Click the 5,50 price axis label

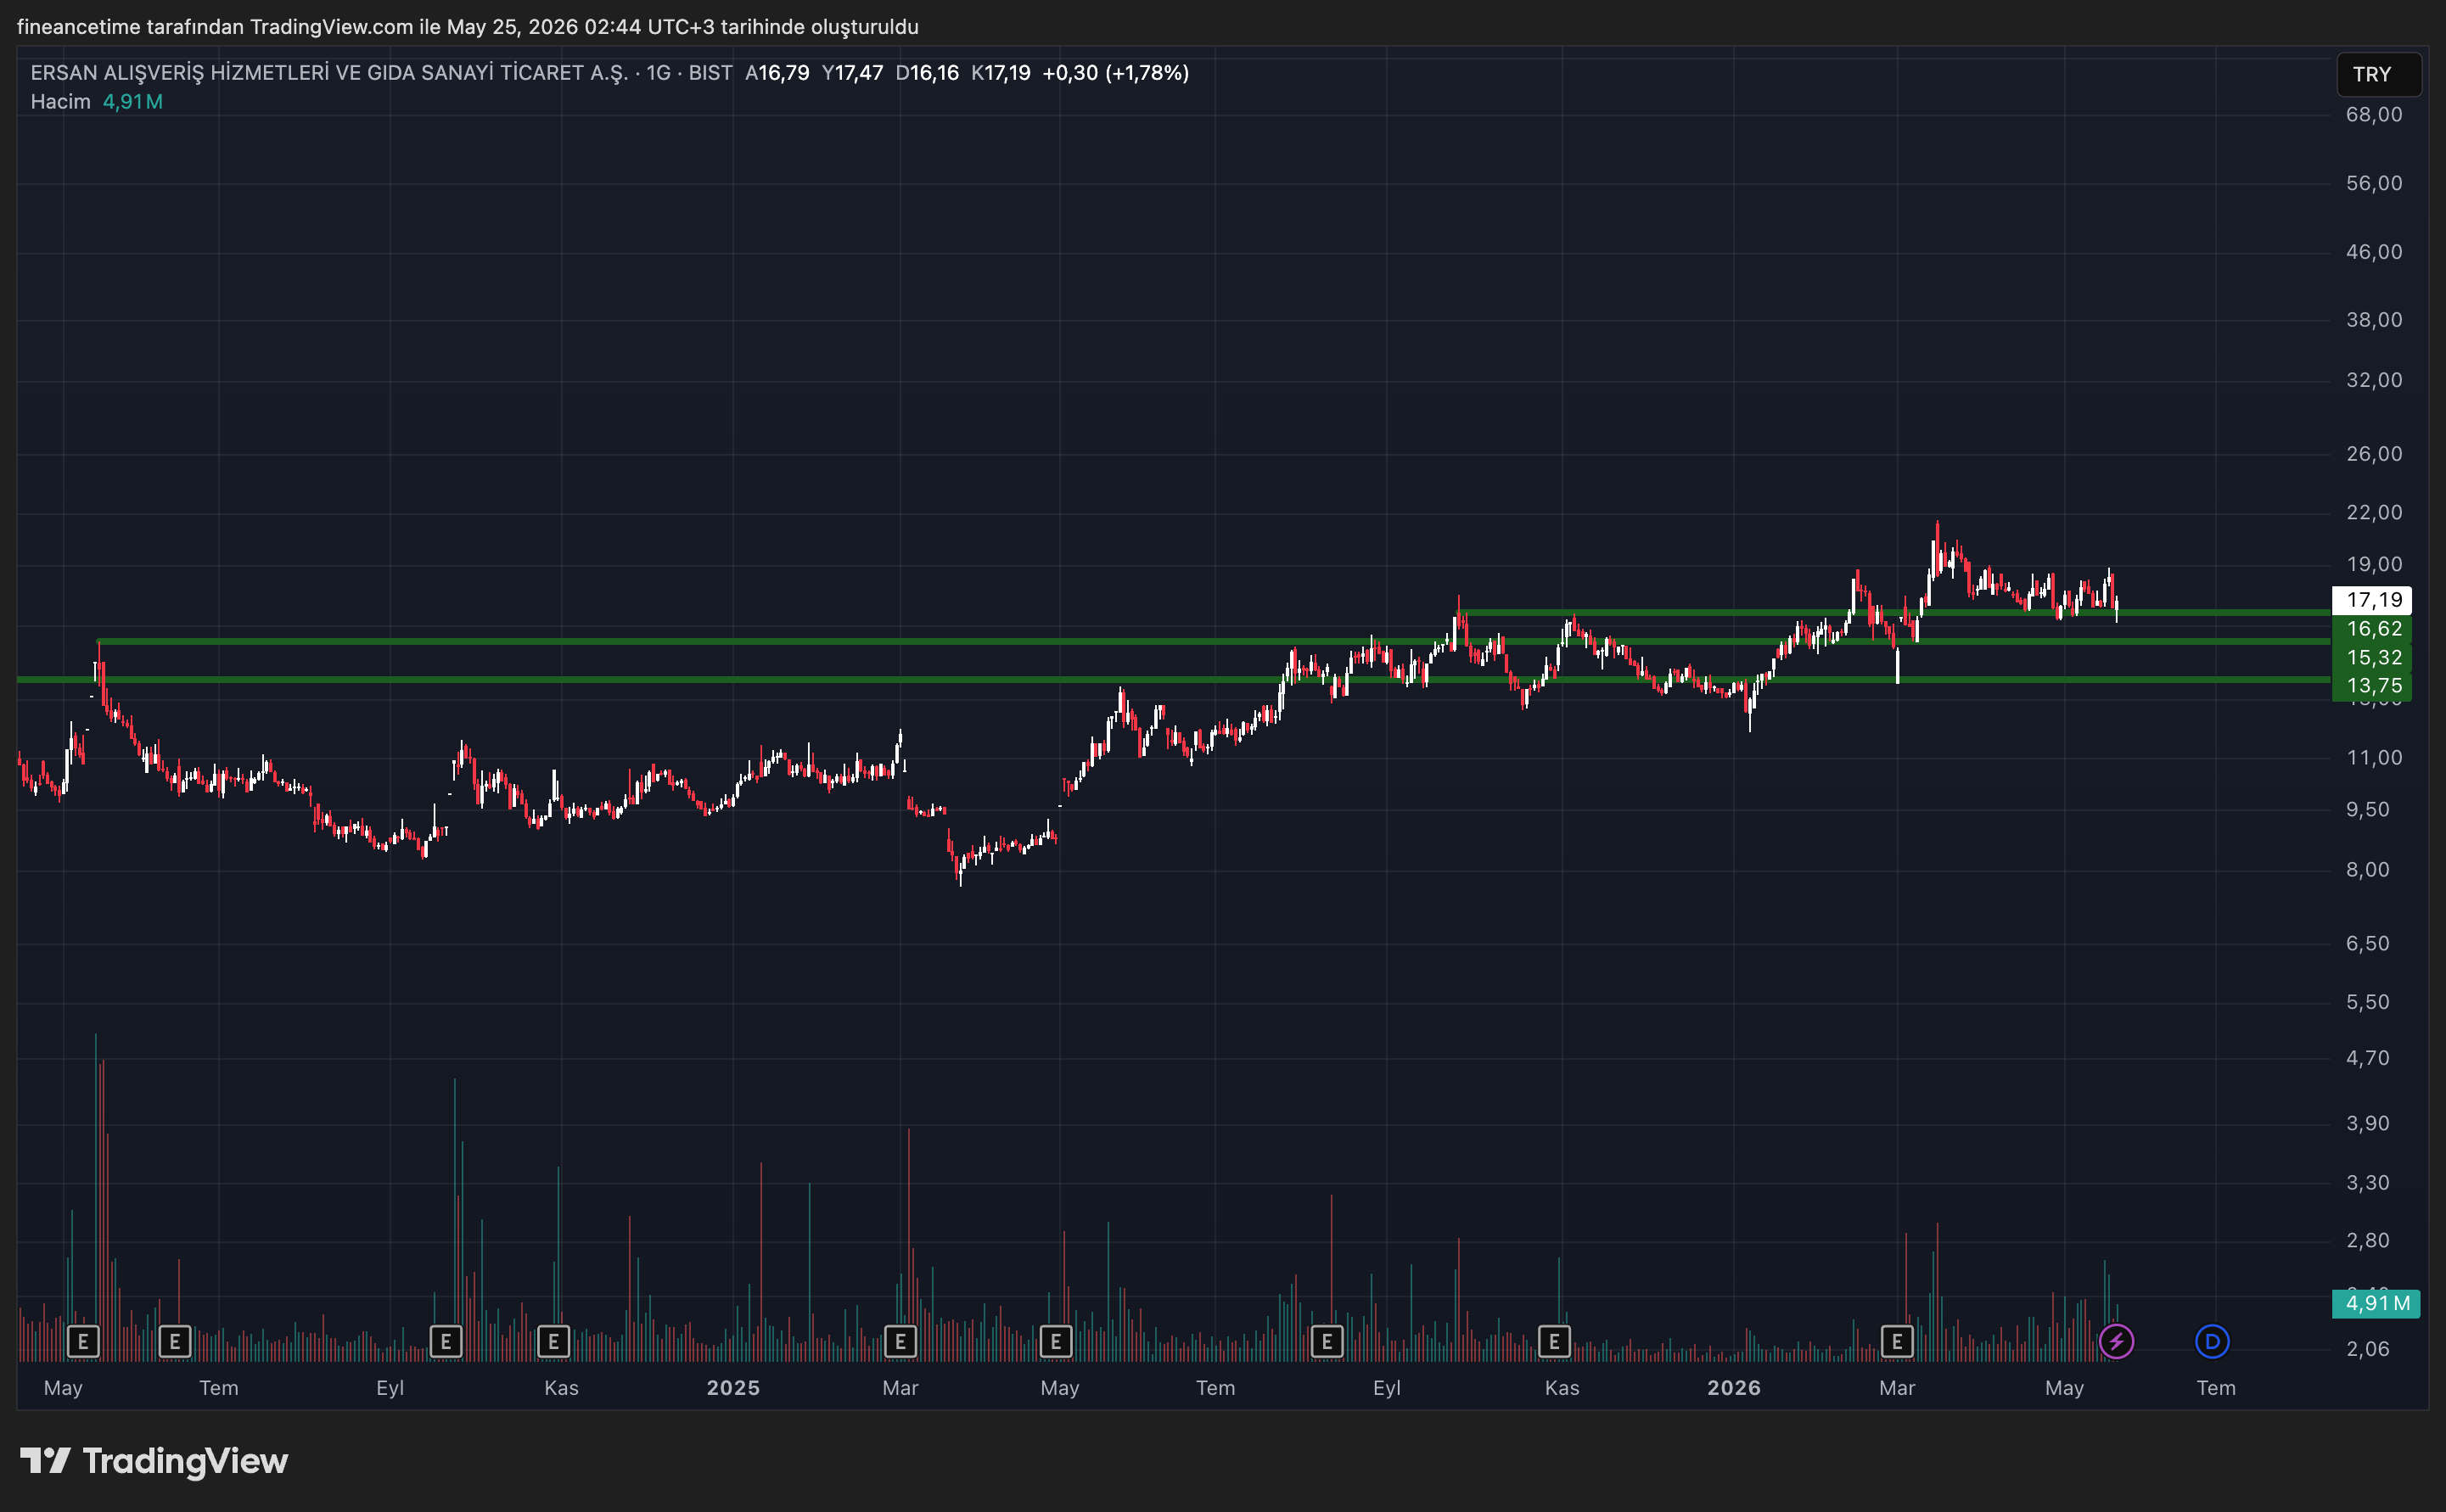coord(2368,1002)
